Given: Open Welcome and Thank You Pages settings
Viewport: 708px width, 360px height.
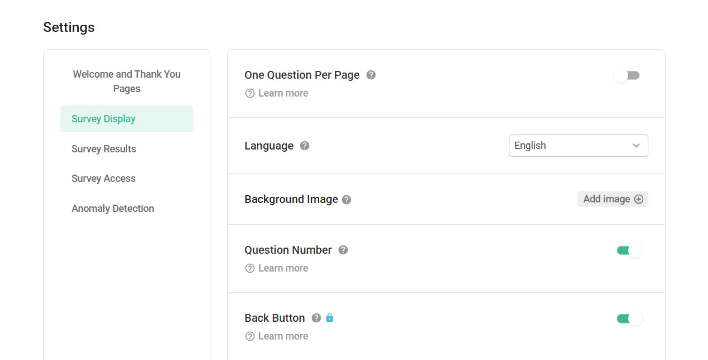Looking at the screenshot, I should pos(127,81).
